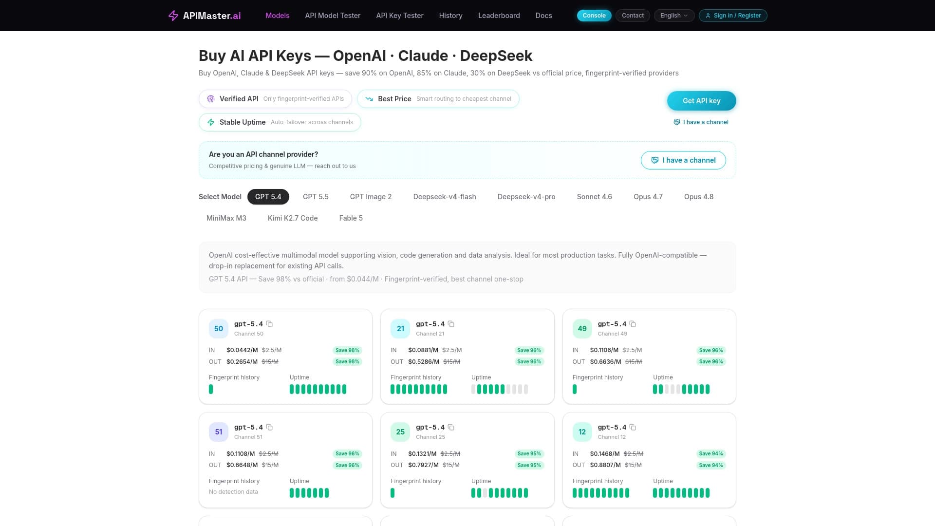Open the Models nav item
935x526 pixels.
[278, 16]
